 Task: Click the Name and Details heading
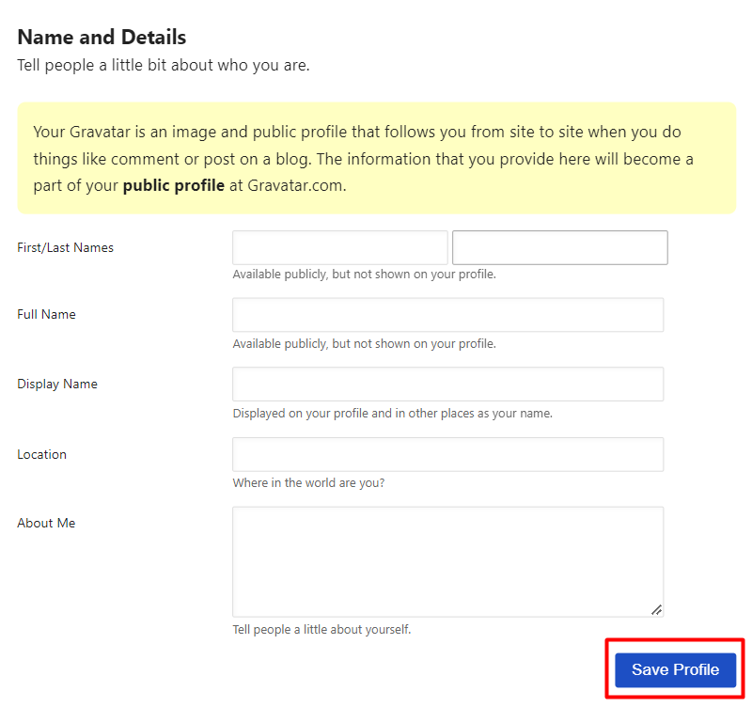click(101, 37)
